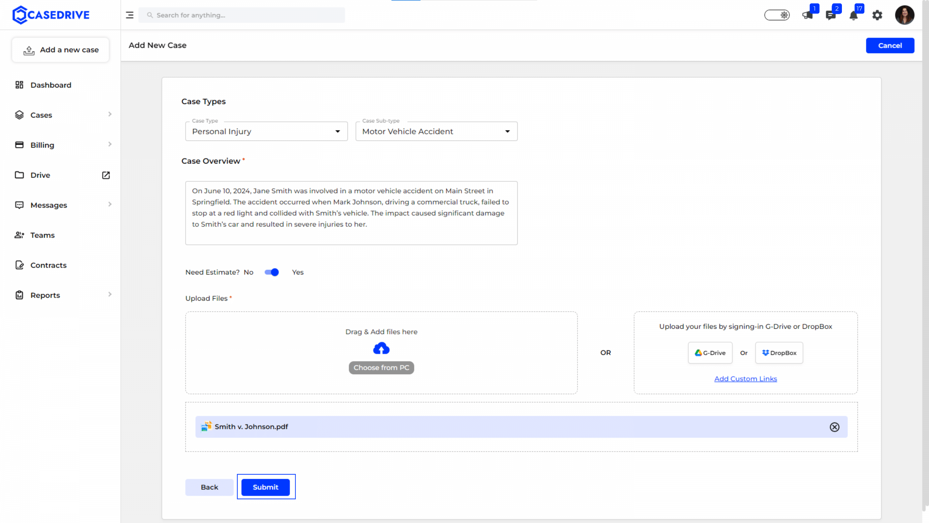Image resolution: width=929 pixels, height=523 pixels.
Task: Open the notifications bell icon
Action: 853,15
